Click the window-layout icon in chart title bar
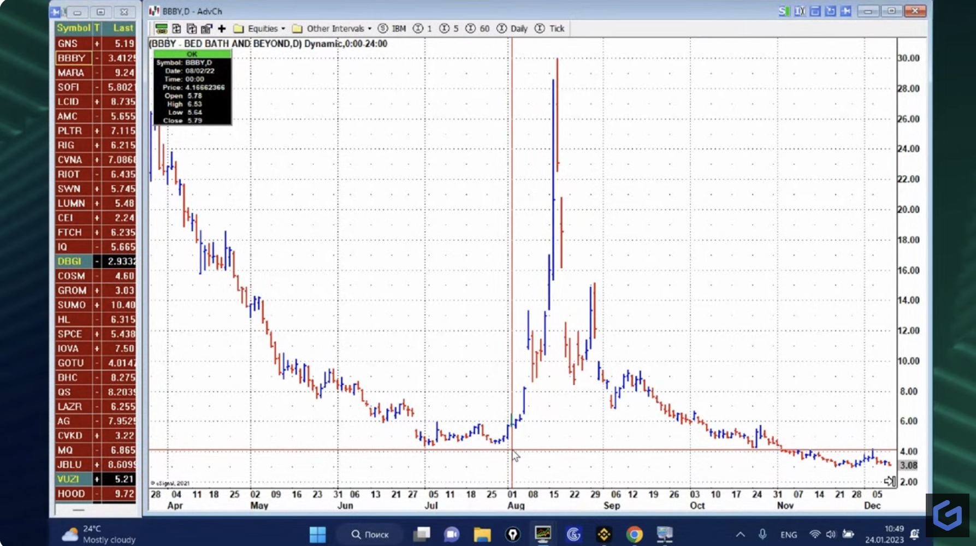The width and height of the screenshot is (976, 546). [x=815, y=11]
